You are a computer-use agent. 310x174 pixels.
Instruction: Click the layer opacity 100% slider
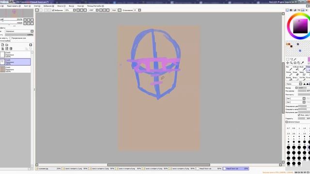coord(19,35)
